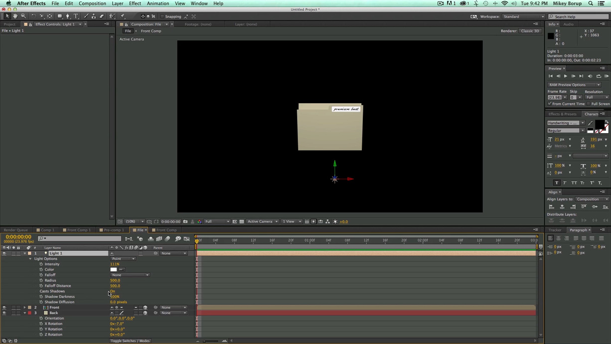This screenshot has width=611, height=344.
Task: Select the Roto Brush tool
Action: (x=113, y=16)
